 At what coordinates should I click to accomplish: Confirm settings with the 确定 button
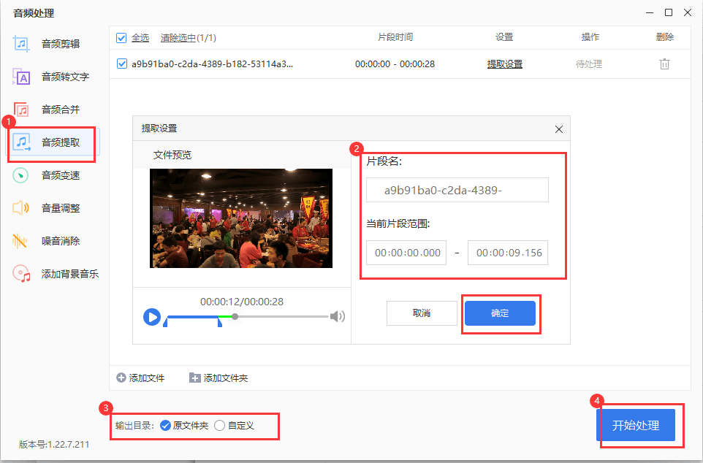(500, 313)
